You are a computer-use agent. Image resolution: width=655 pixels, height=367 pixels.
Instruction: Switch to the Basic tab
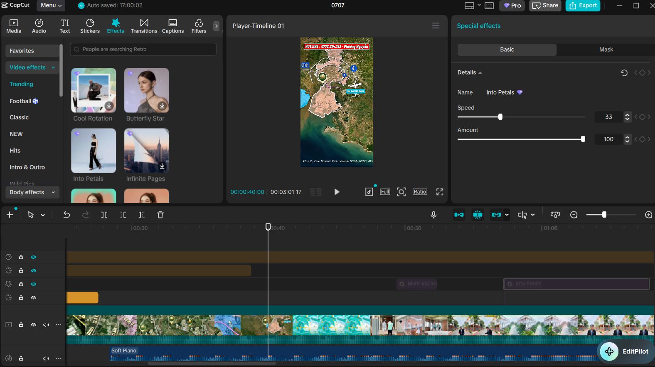click(507, 50)
